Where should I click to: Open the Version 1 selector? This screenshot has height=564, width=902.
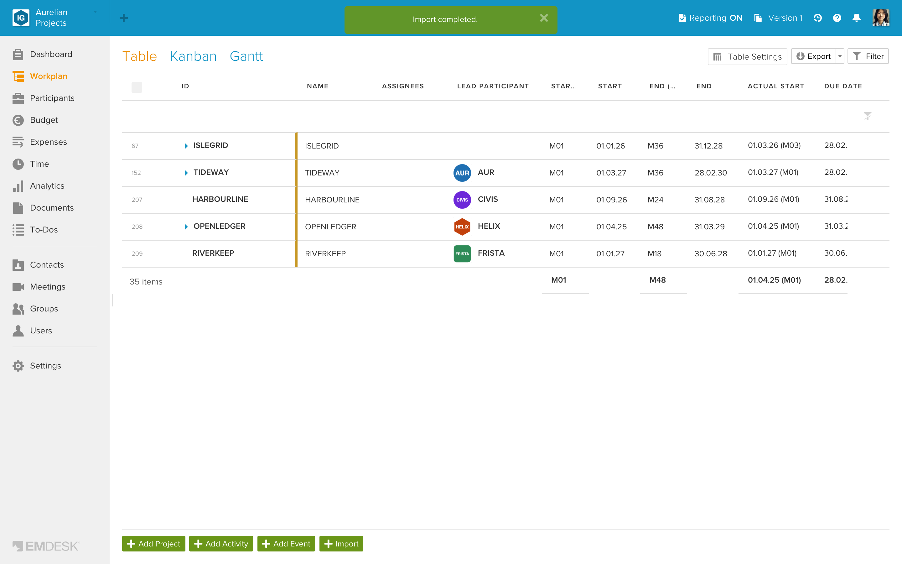coord(778,18)
